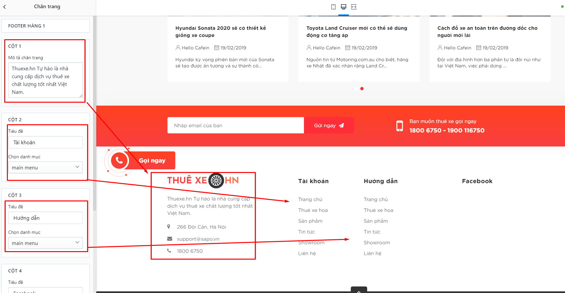Click the 266 Đội Cấn, Hà Nội address
This screenshot has width=565, height=293.
click(201, 227)
